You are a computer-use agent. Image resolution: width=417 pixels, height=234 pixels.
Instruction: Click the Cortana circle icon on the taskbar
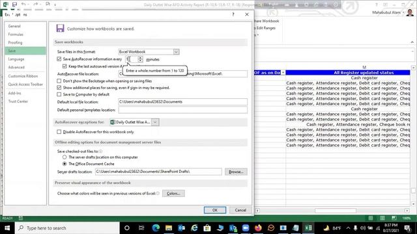(127, 228)
